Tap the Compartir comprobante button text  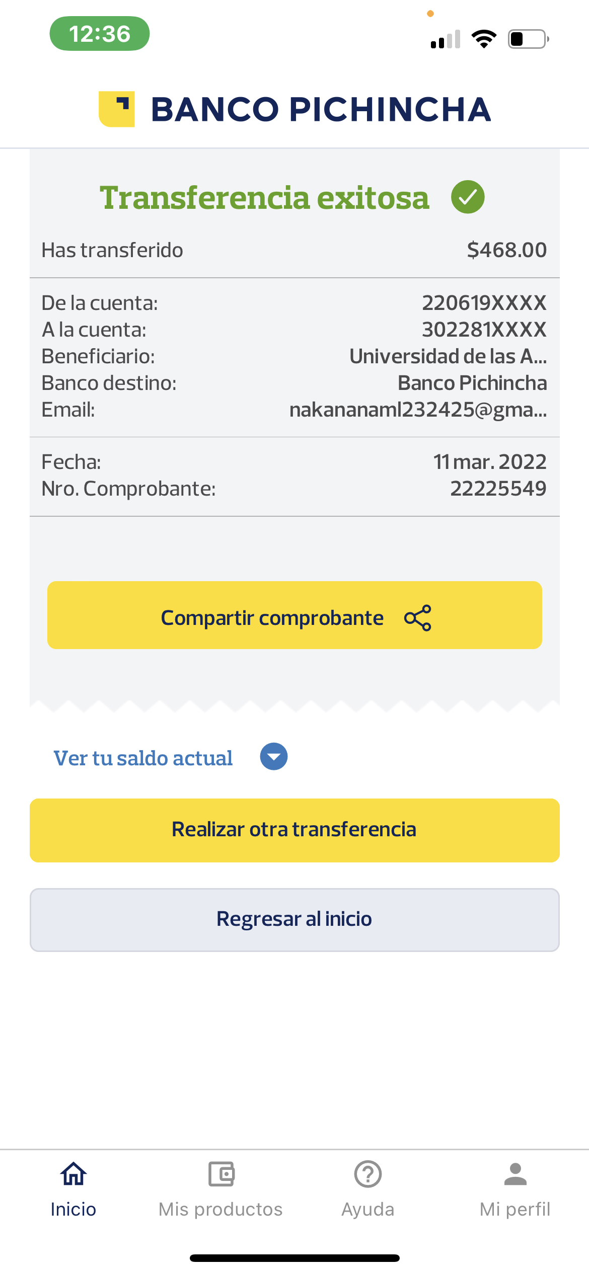tap(272, 618)
